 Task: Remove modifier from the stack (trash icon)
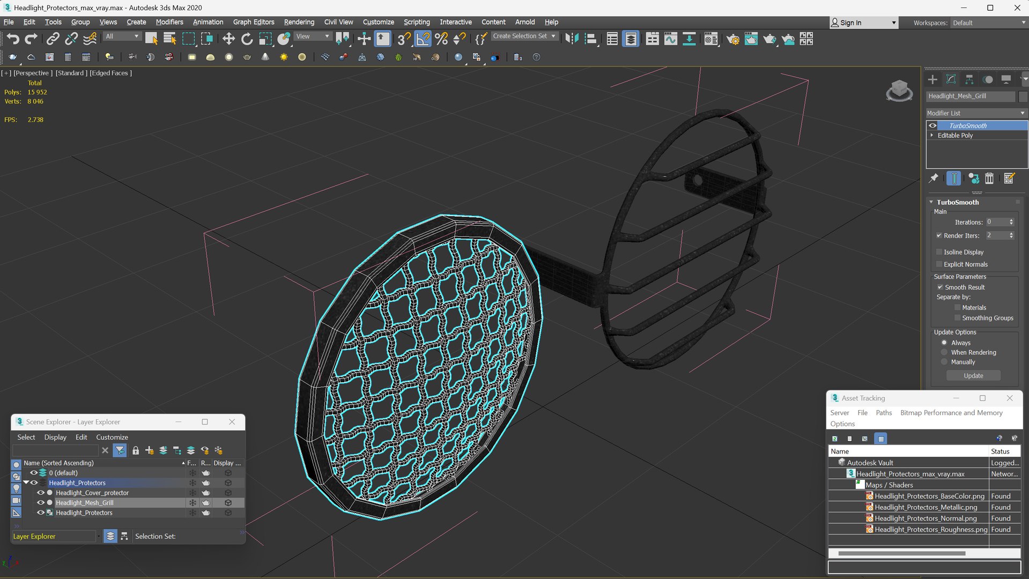click(989, 178)
